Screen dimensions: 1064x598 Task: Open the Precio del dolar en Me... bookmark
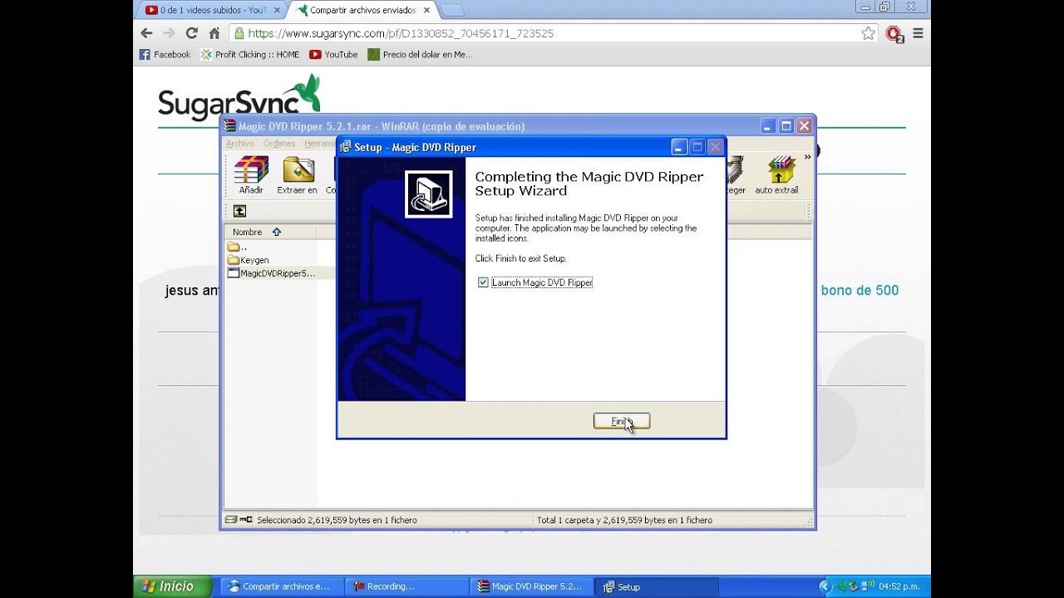pos(420,55)
